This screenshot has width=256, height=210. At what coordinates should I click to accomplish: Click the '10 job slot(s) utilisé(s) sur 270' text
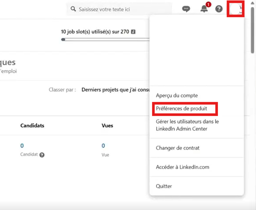(95, 32)
